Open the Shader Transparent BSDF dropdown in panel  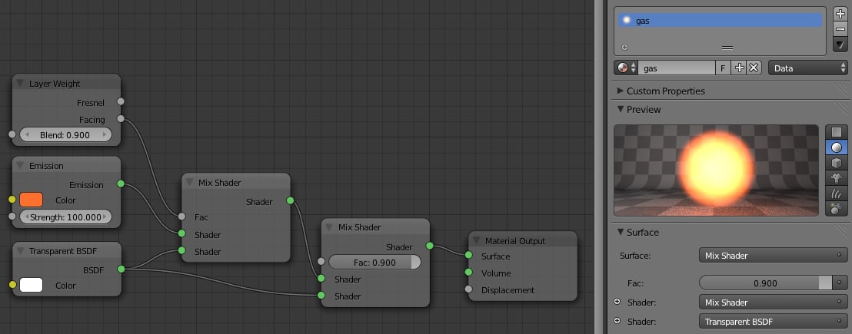774,322
